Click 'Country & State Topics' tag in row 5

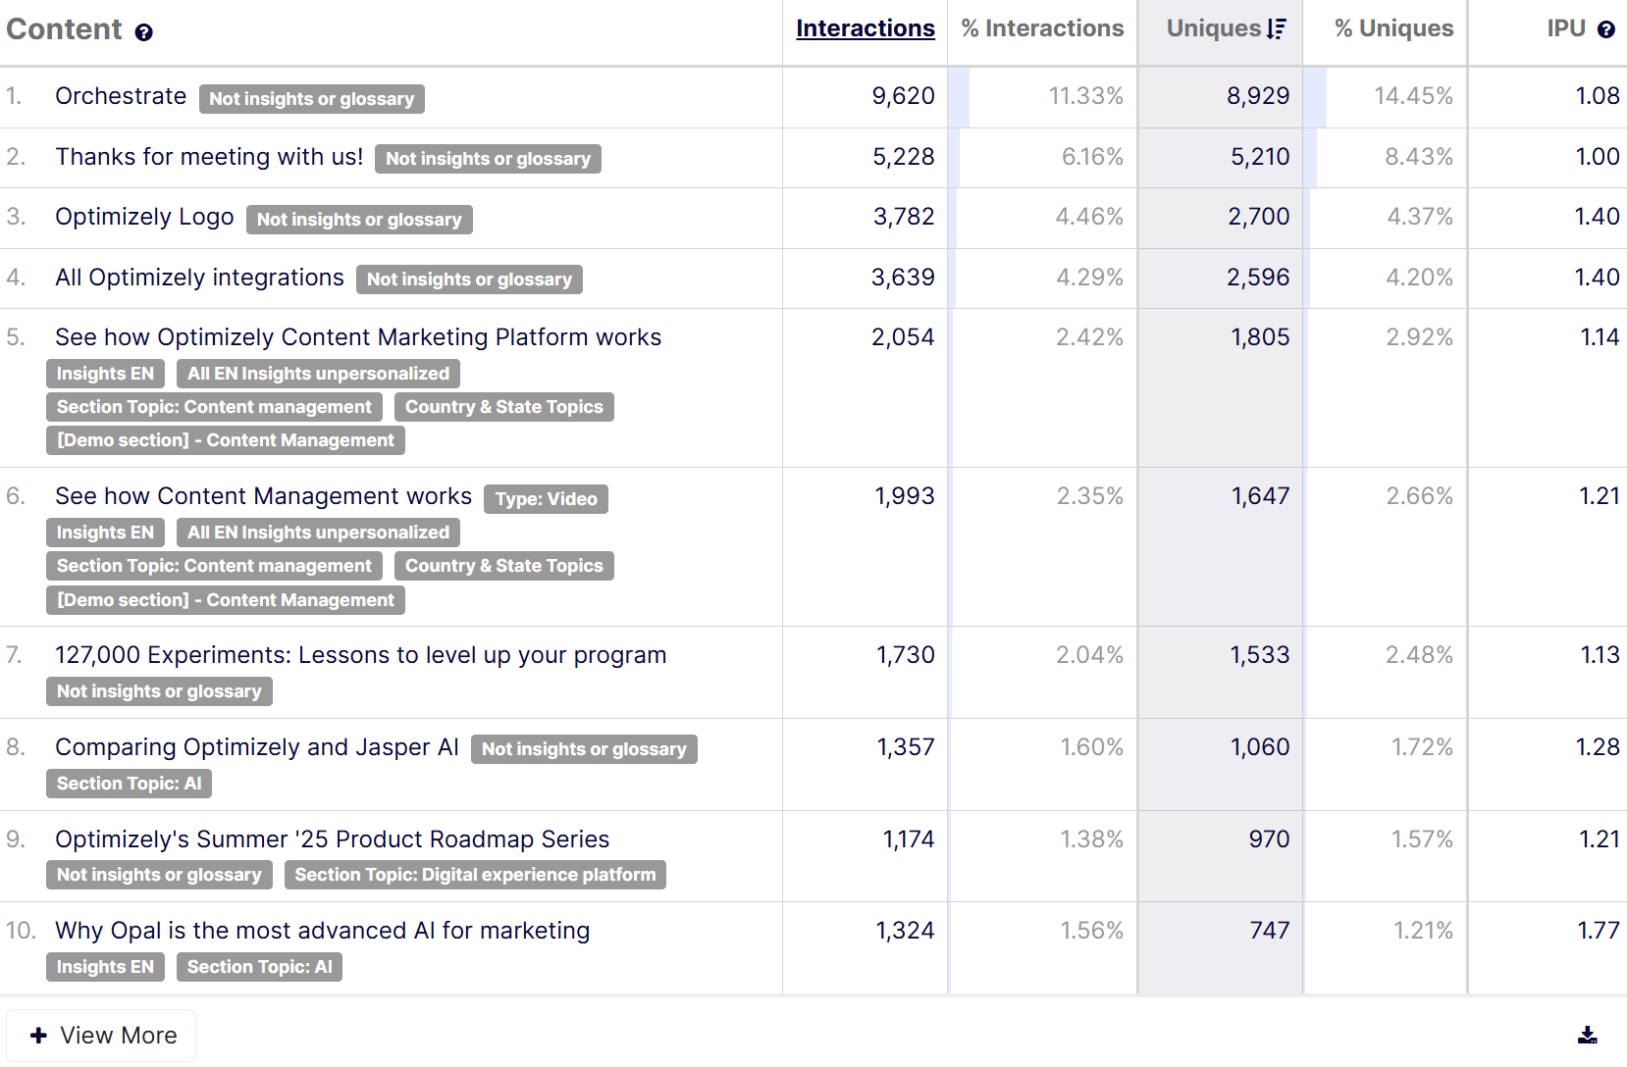503,407
